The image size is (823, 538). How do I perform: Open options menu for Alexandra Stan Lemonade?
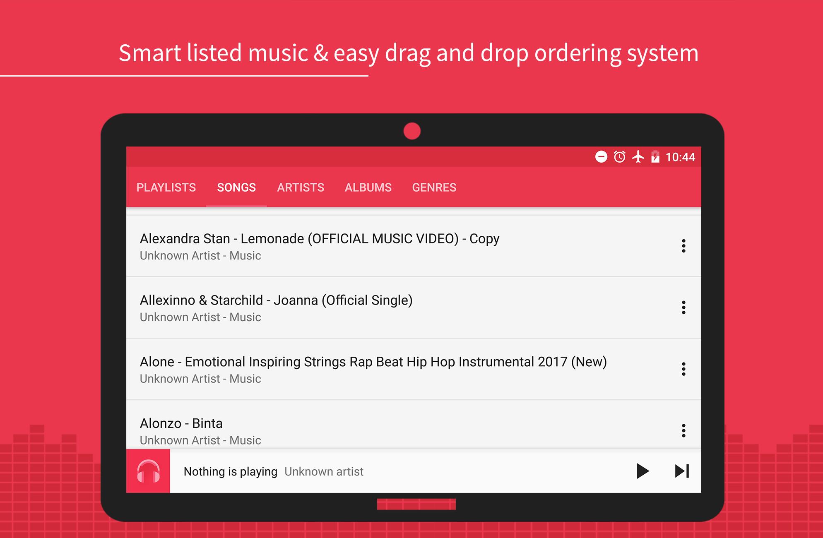[x=683, y=246]
